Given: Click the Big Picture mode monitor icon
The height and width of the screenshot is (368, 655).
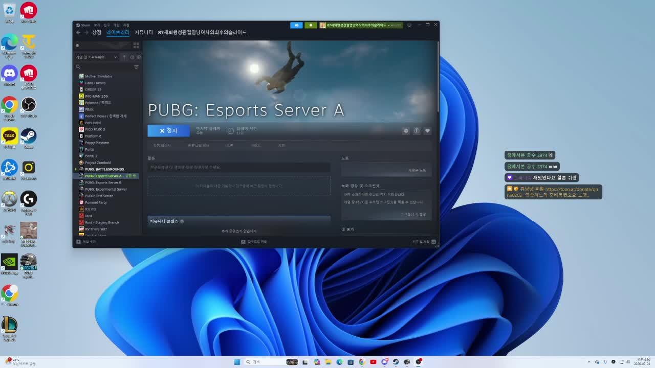Looking at the screenshot, I should point(409,25).
